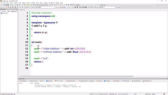This screenshot has width=168, height=95.
Task: Click 'WINDOWS-1252' encoding in status bar
Action: [113, 94]
